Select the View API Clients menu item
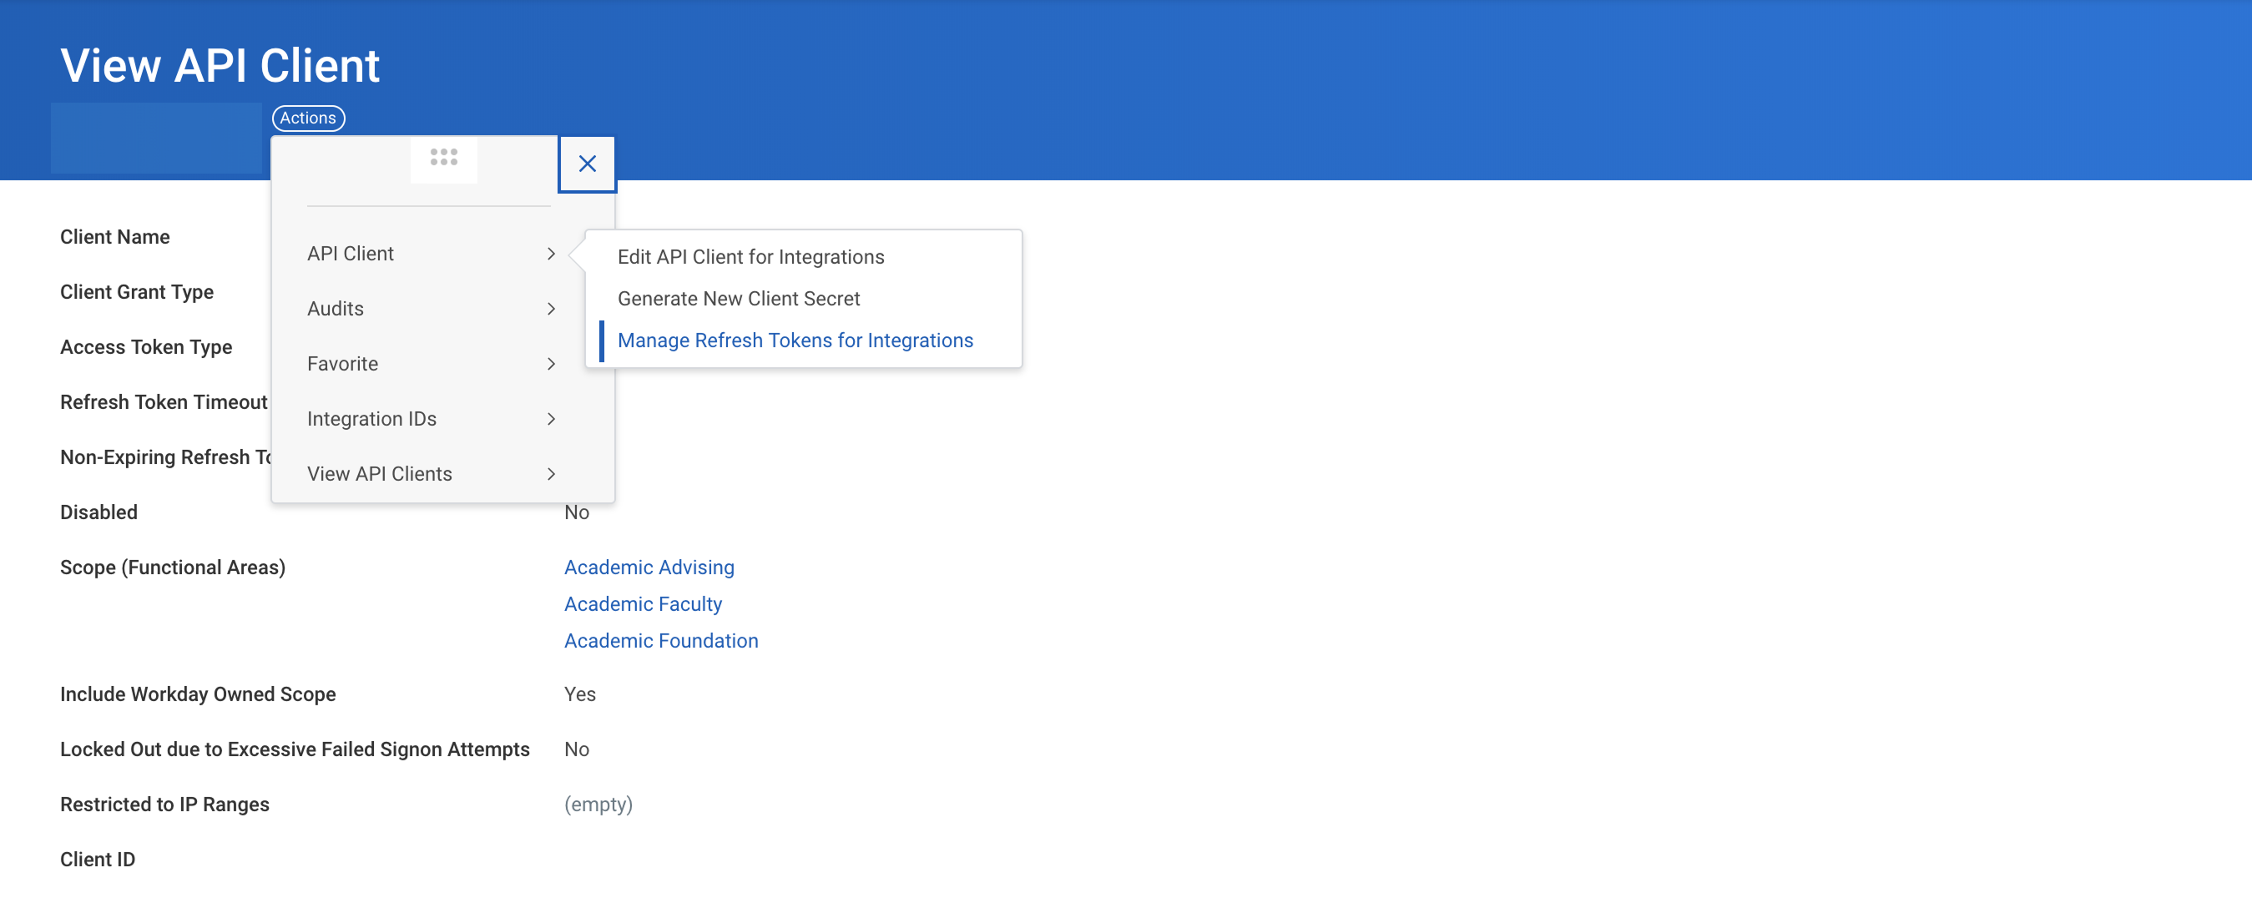The width and height of the screenshot is (2252, 918). pos(380,474)
